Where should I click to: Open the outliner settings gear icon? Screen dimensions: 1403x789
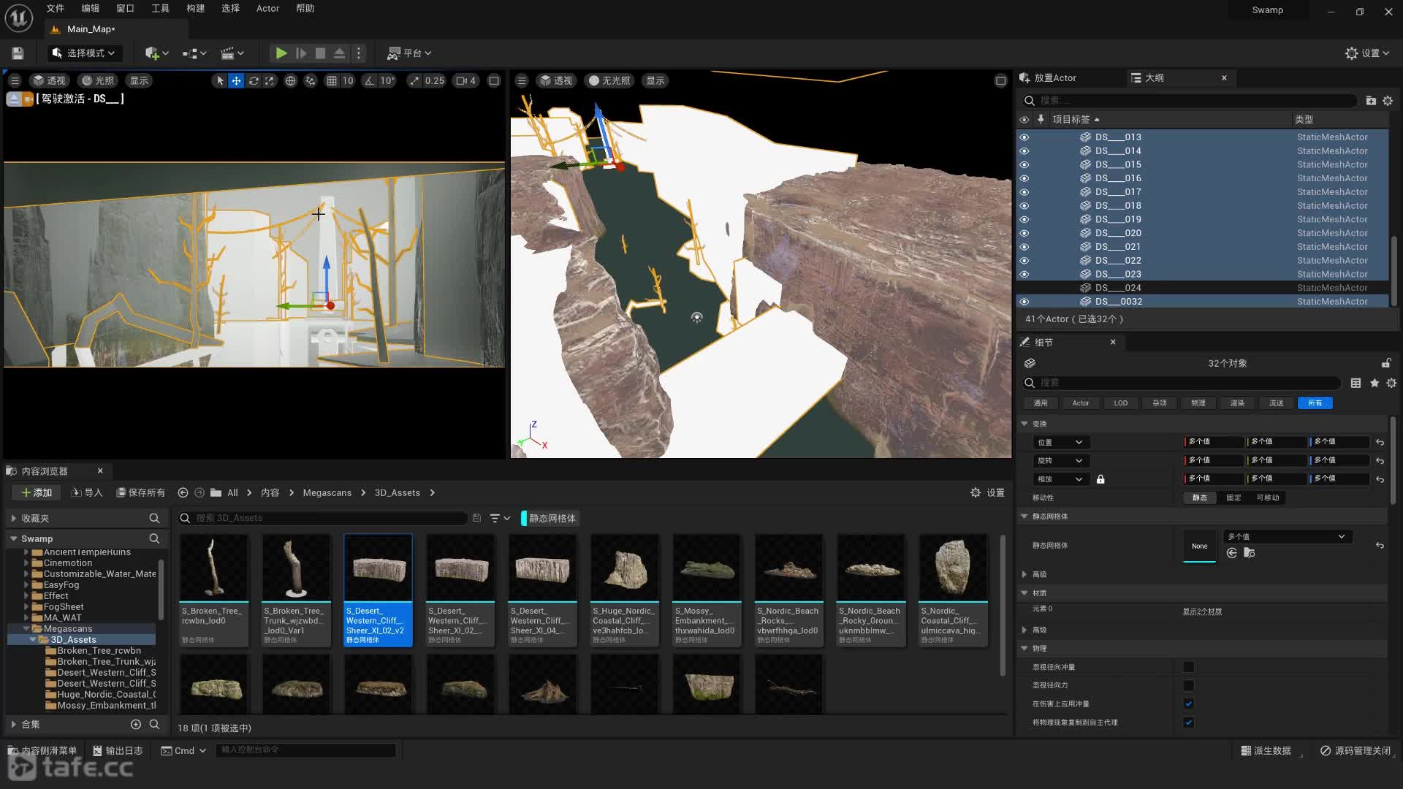pos(1388,101)
